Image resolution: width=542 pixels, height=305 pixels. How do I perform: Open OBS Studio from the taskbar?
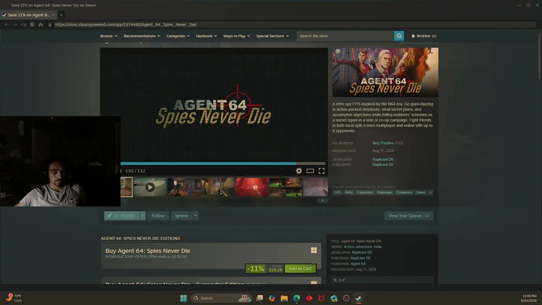346,298
